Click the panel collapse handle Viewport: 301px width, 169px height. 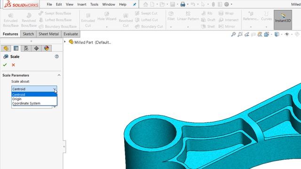click(x=64, y=146)
